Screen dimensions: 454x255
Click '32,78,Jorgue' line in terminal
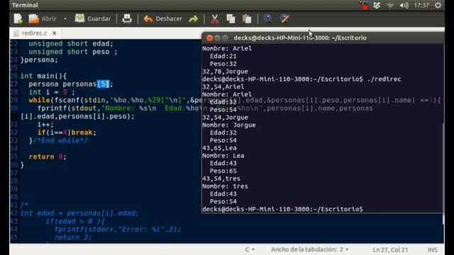(x=226, y=72)
